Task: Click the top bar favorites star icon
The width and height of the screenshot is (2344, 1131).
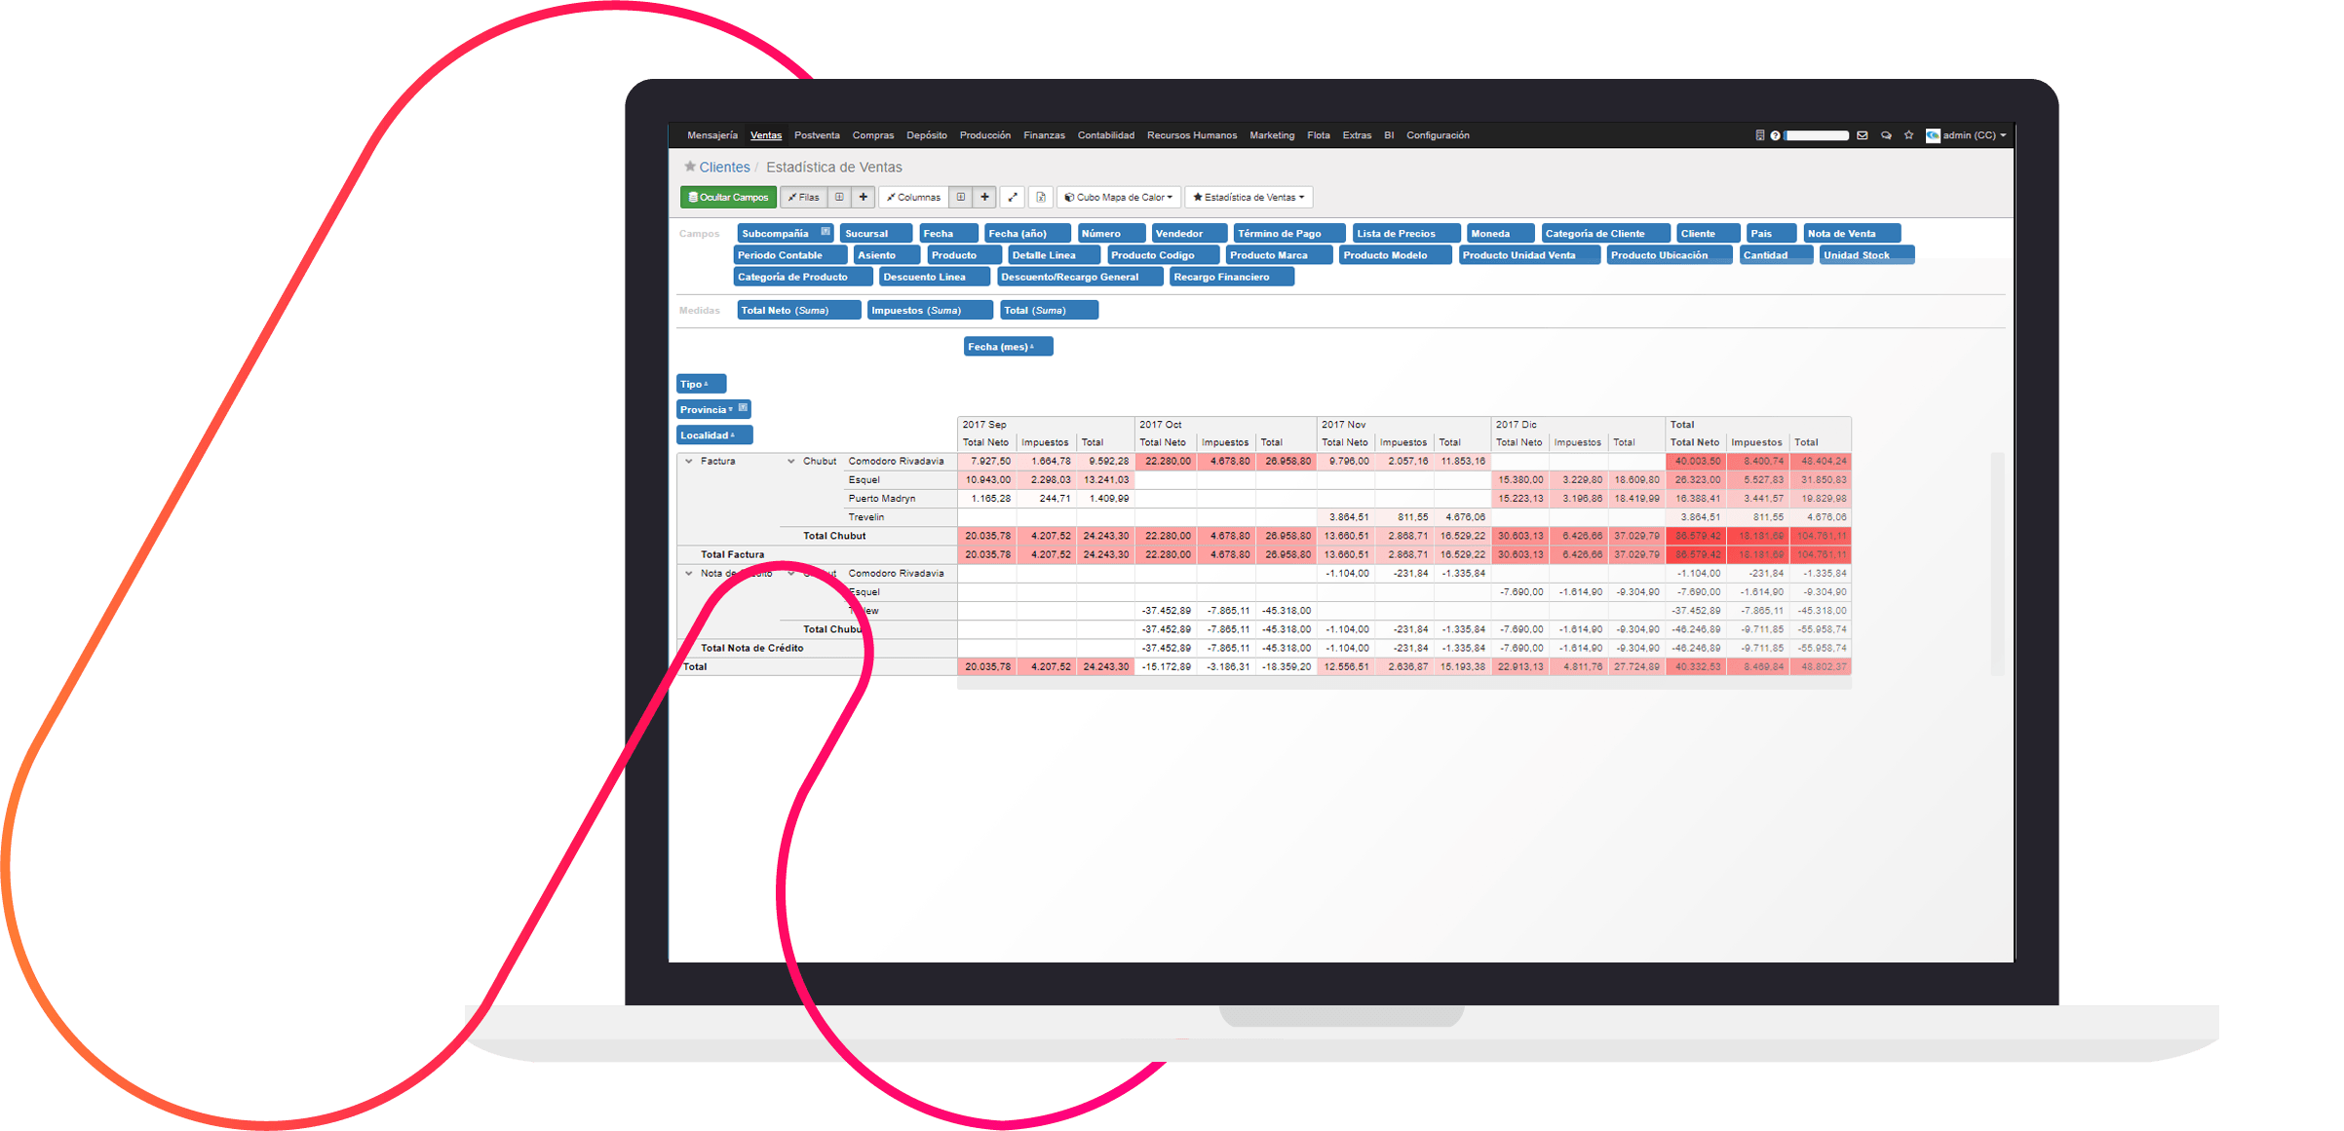Action: click(1909, 135)
